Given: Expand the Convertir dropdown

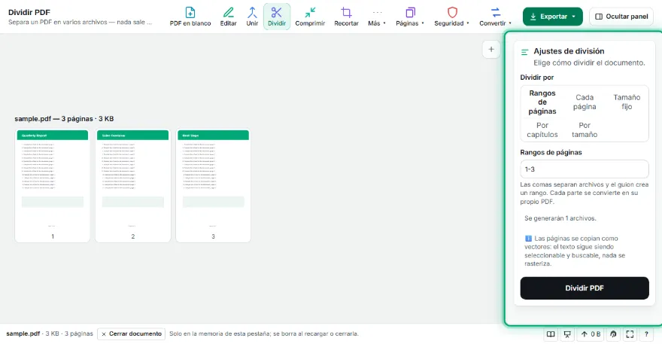Looking at the screenshot, I should pos(495,17).
